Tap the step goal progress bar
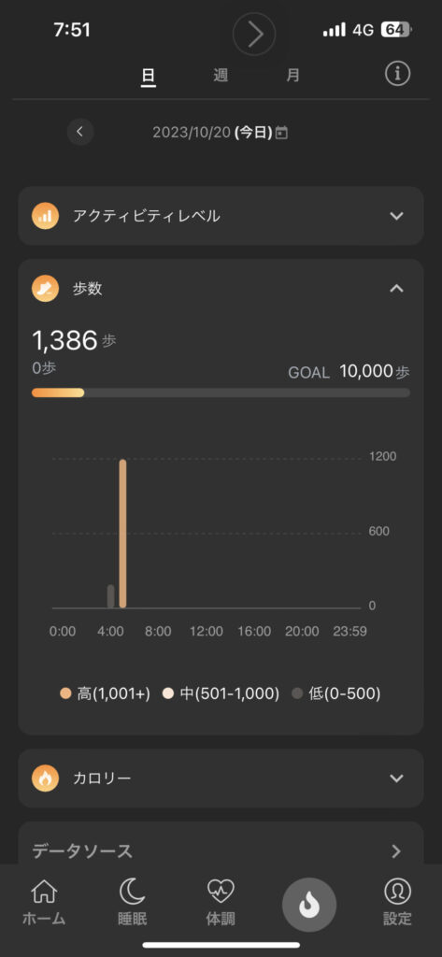This screenshot has height=957, width=442. pyautogui.click(x=221, y=393)
